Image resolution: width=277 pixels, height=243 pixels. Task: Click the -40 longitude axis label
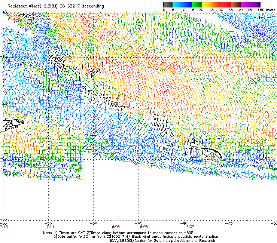(184, 223)
